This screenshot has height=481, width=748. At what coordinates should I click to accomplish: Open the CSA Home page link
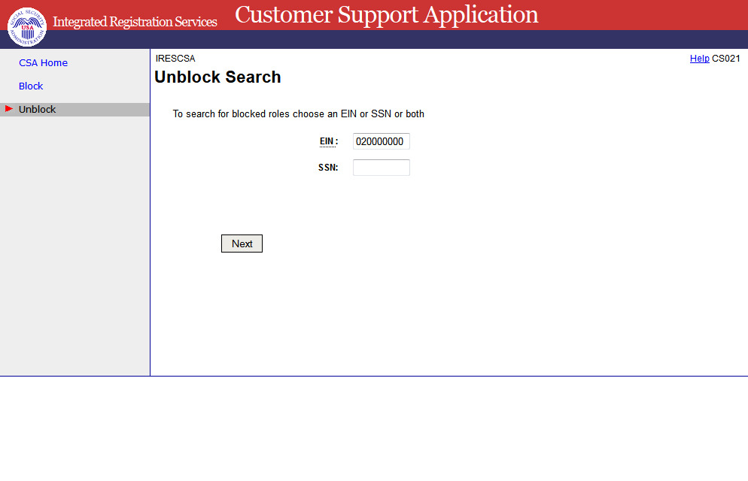click(x=43, y=63)
